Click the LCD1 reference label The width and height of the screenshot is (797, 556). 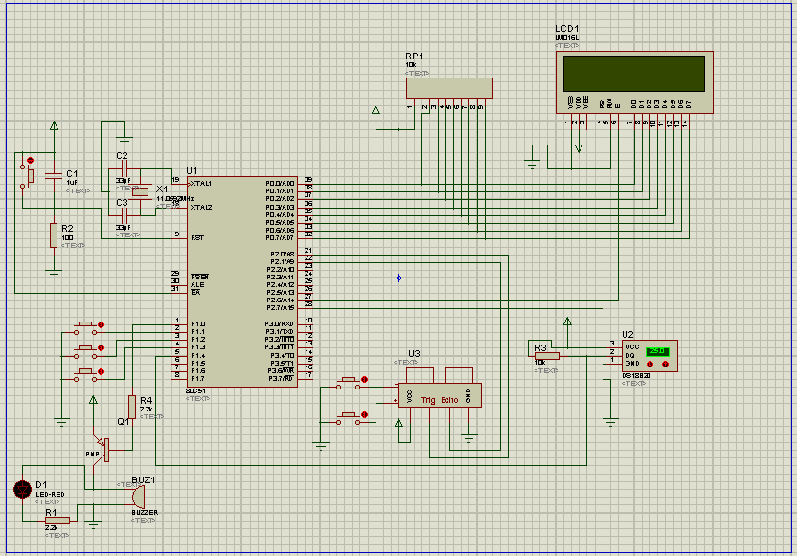567,29
